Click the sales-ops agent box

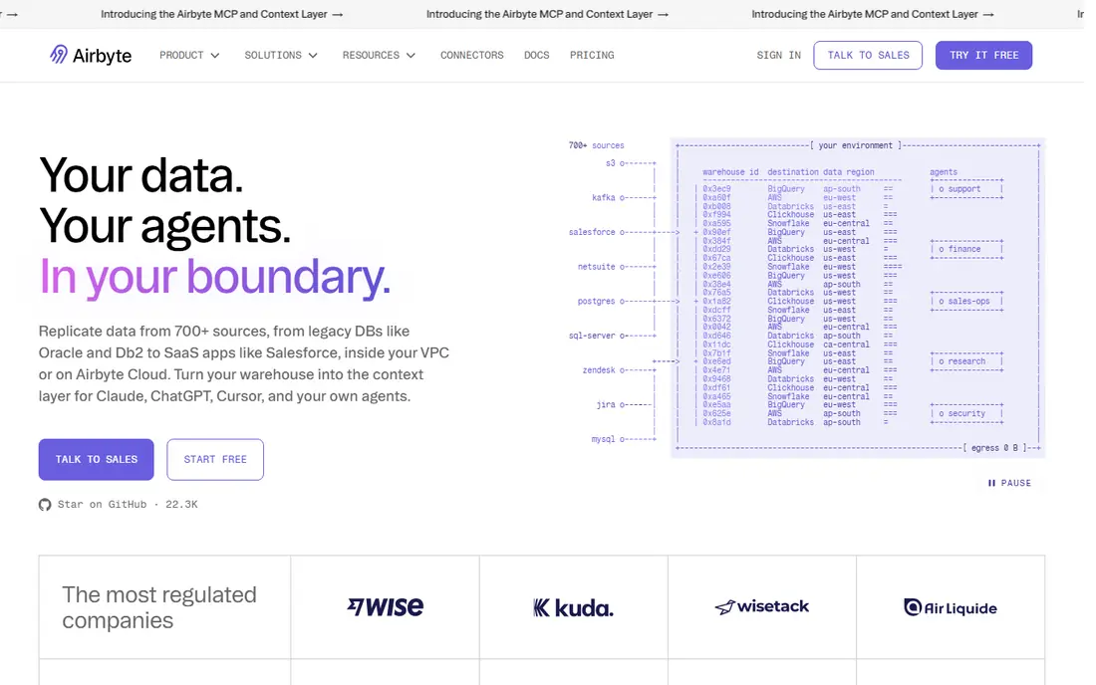[x=966, y=301]
